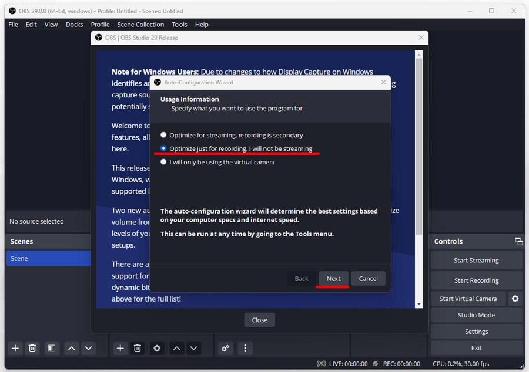Image resolution: width=529 pixels, height=372 pixels.
Task: Click the 'REC: 00:00:00' status text
Action: coord(401,364)
